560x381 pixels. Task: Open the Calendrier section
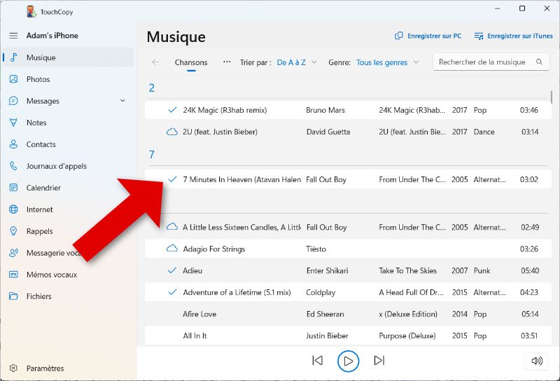coord(43,188)
